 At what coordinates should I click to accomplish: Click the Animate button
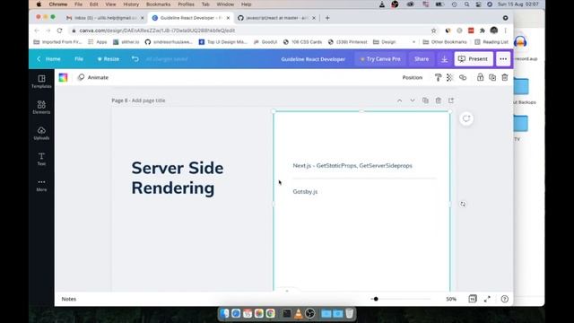point(93,77)
